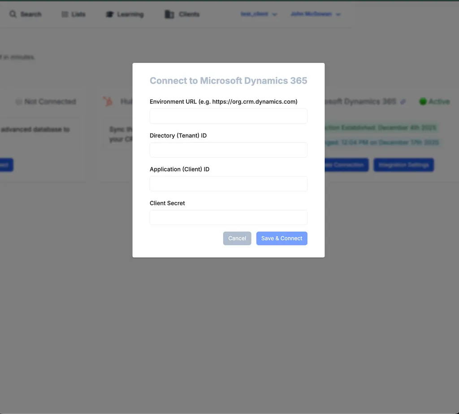Viewport: 459px width, 414px height.
Task: Click the Application (Client) ID field
Action: [x=228, y=184]
